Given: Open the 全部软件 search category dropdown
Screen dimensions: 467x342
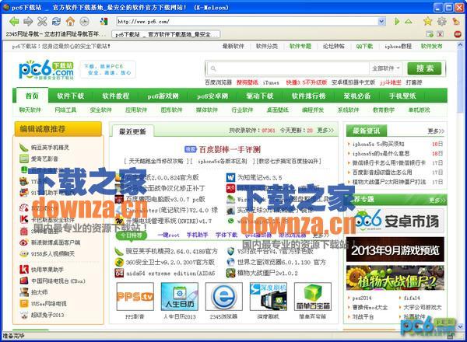Looking at the screenshot, I should (386, 68).
